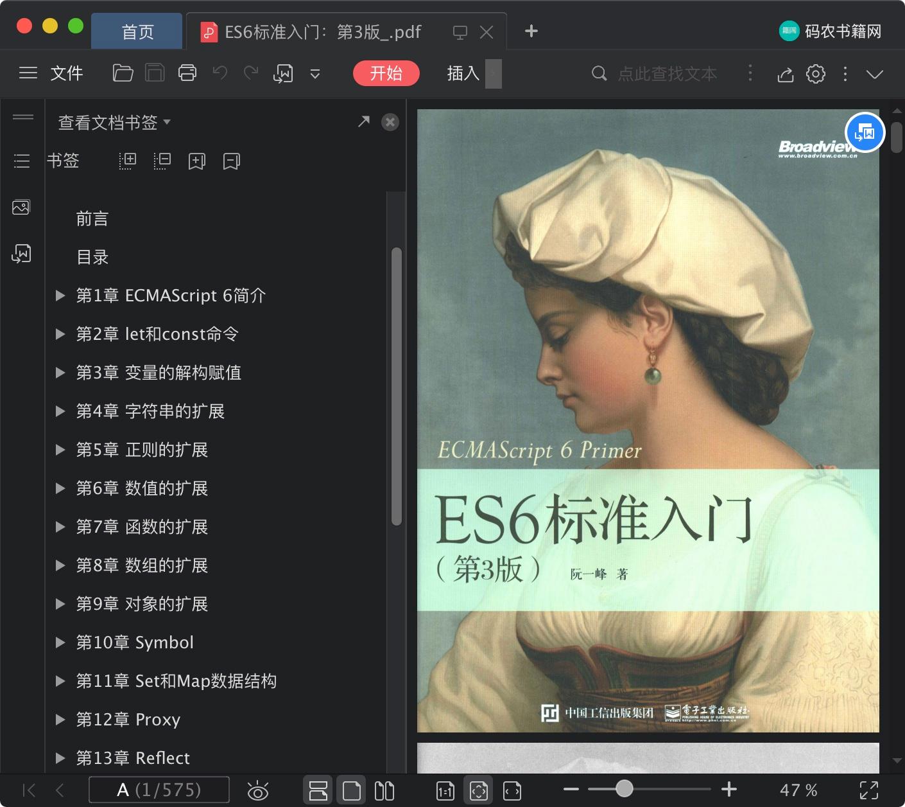Click the more options dots beside gear

pyautogui.click(x=845, y=74)
